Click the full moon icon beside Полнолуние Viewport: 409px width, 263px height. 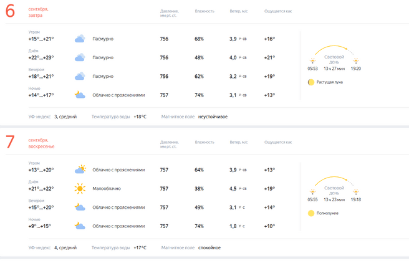[x=310, y=213]
